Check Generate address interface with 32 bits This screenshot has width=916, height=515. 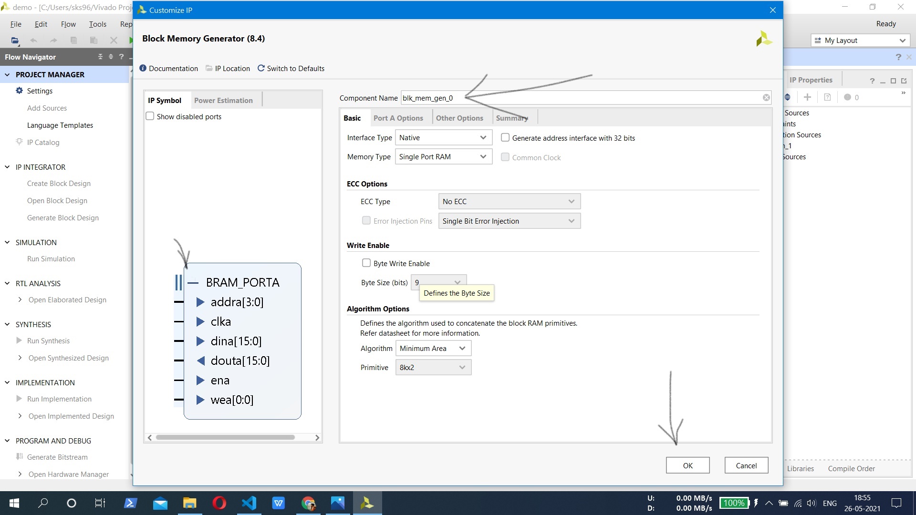tap(505, 138)
